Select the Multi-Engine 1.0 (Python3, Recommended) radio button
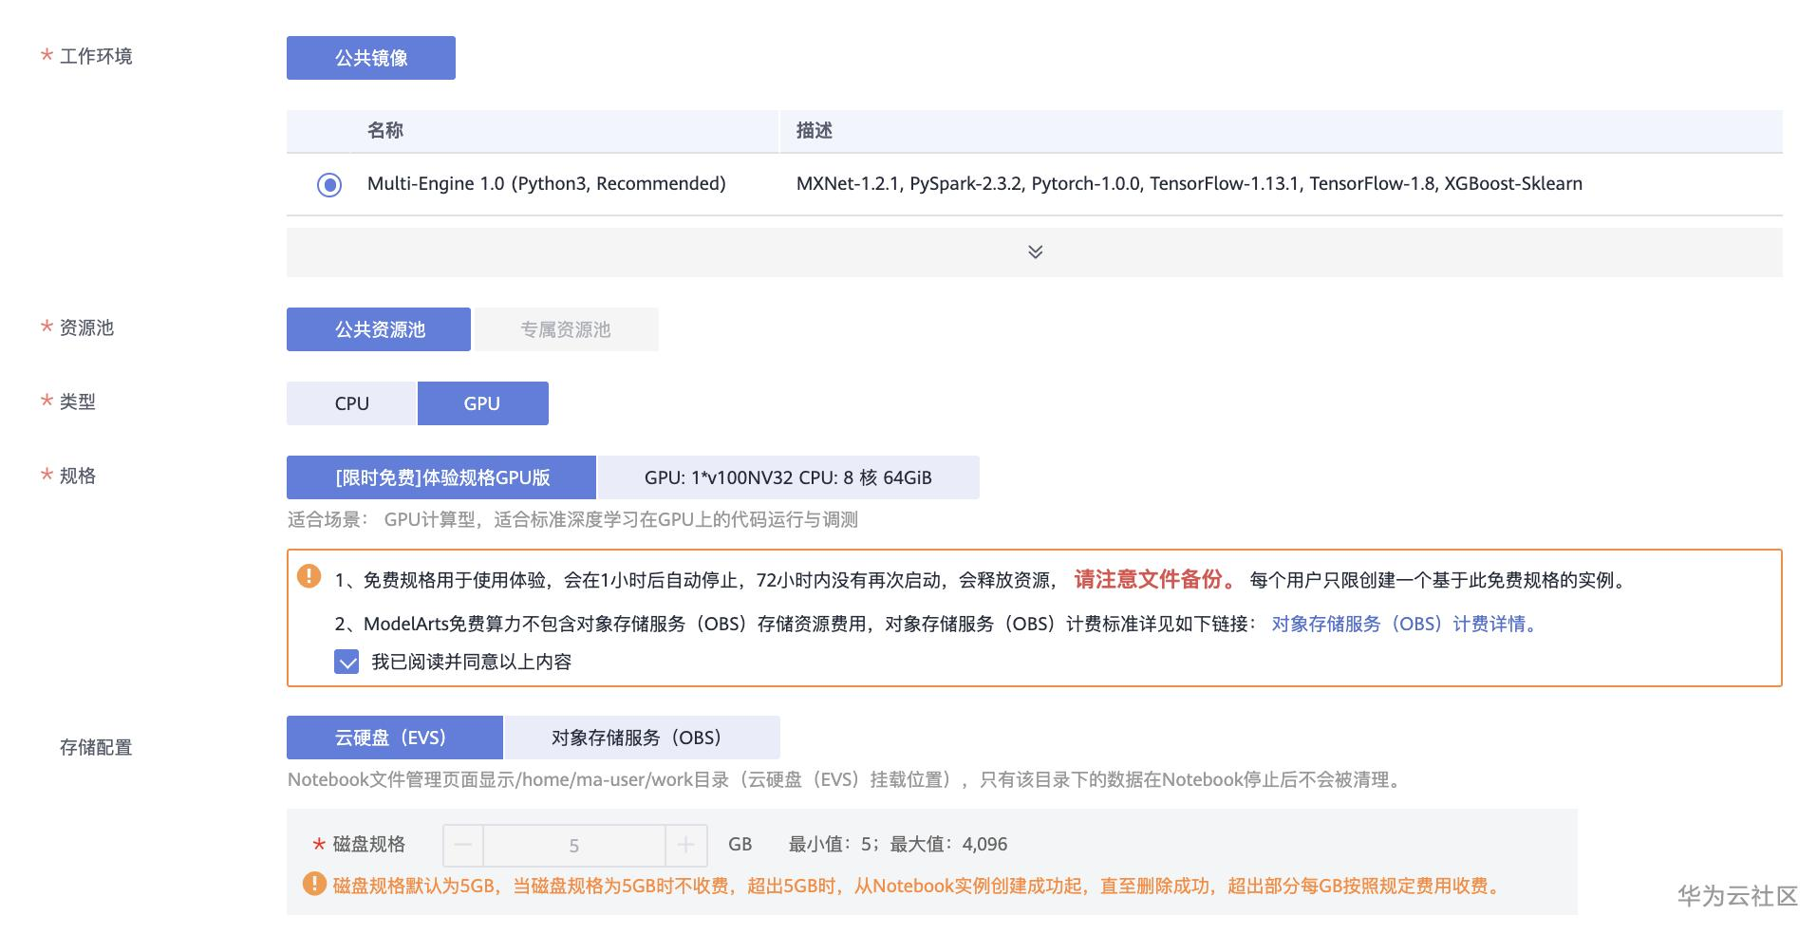 pos(328,184)
